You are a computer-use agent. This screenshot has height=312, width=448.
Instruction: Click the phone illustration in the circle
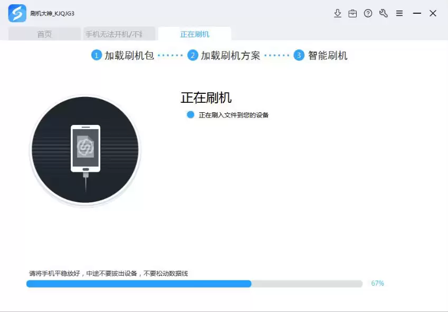pos(85,149)
